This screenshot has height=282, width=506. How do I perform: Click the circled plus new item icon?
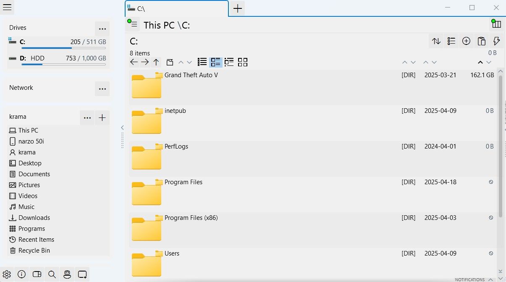pos(466,41)
